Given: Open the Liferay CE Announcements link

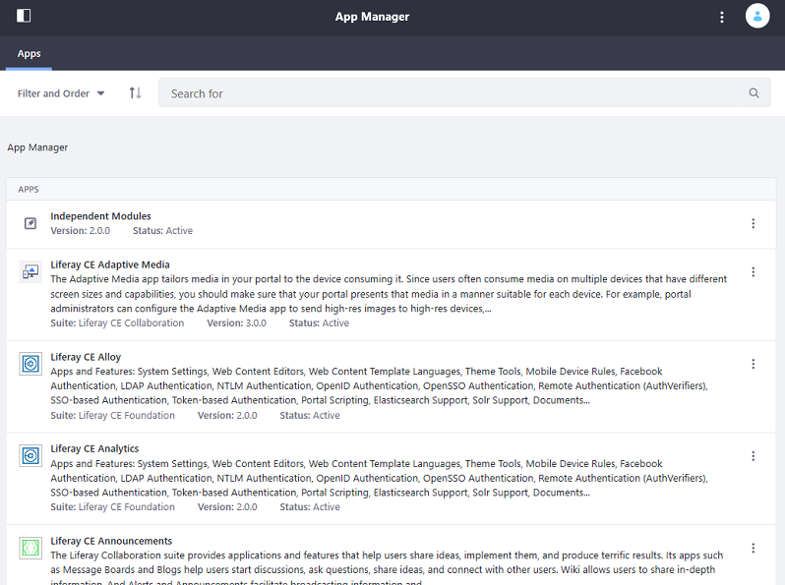Looking at the screenshot, I should (111, 541).
